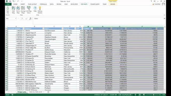Image resolution: width=171 pixels, height=96 pixels.
Task: Click the vertical scrollbar down arrow
Action: pos(165,90)
